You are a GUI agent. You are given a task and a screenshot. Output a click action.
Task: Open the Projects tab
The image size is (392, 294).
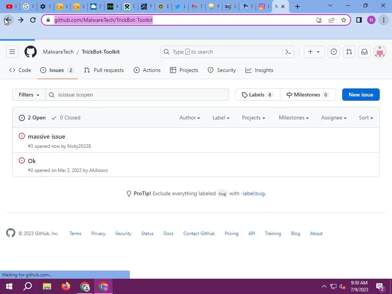(184, 70)
